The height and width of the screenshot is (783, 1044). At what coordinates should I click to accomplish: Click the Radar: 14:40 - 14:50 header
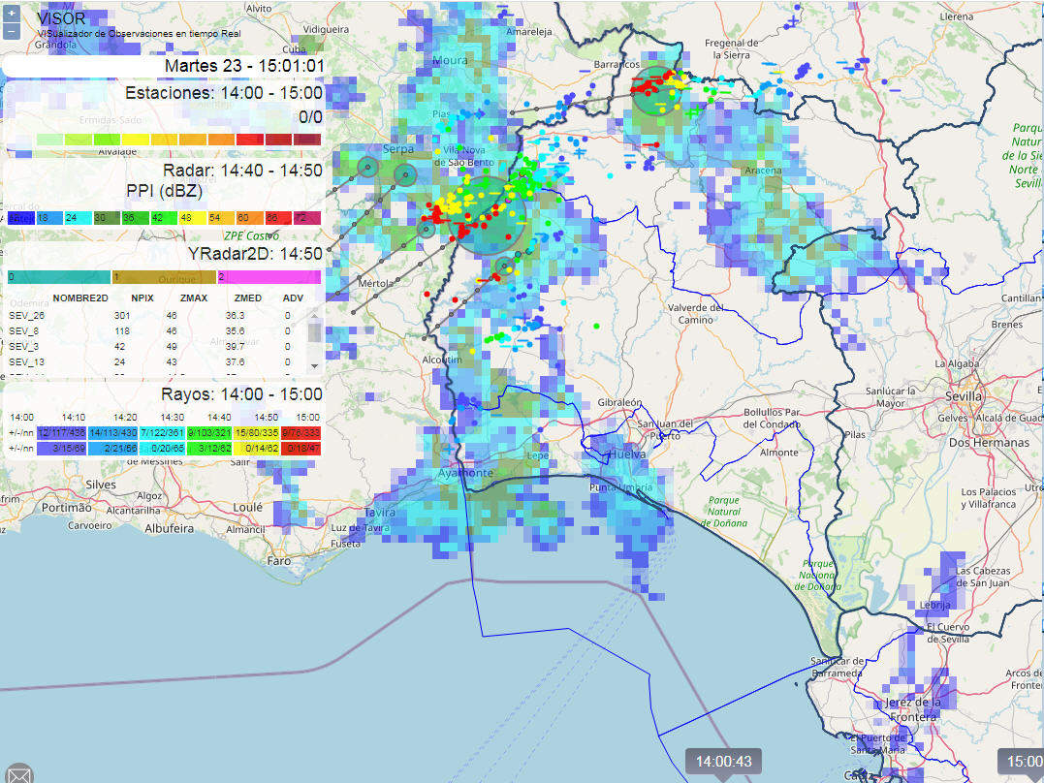click(x=242, y=171)
